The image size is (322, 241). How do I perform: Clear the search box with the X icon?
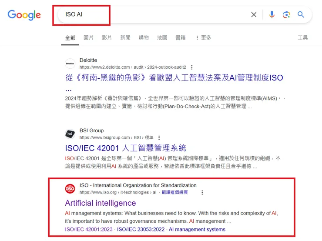[x=254, y=15]
